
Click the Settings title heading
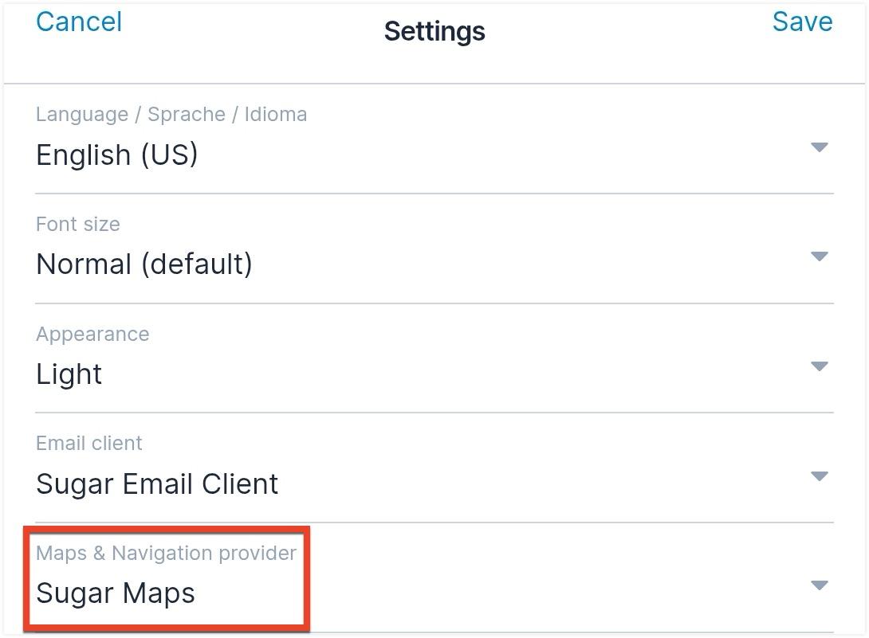click(x=434, y=31)
